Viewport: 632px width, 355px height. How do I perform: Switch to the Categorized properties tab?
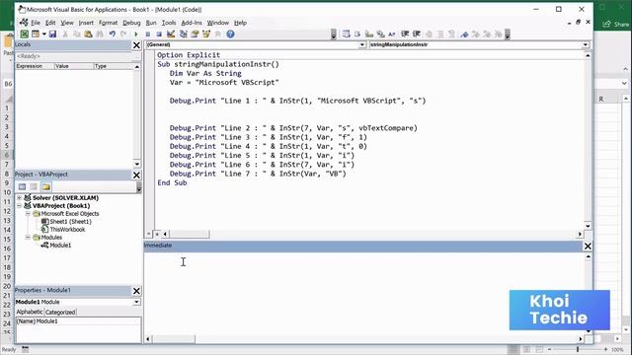coord(60,312)
